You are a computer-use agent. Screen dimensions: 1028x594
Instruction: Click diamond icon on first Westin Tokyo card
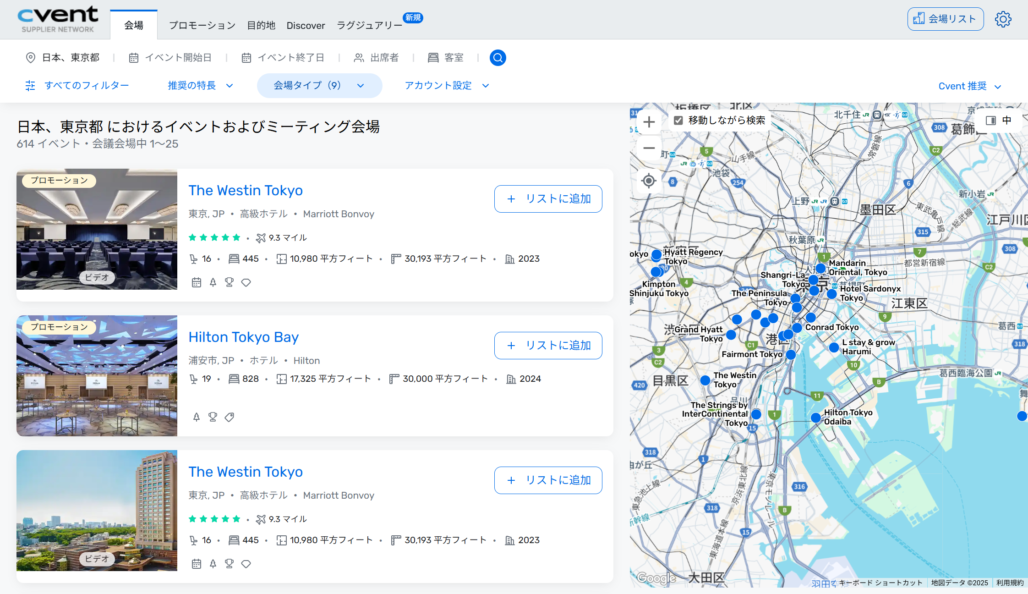[x=246, y=282]
